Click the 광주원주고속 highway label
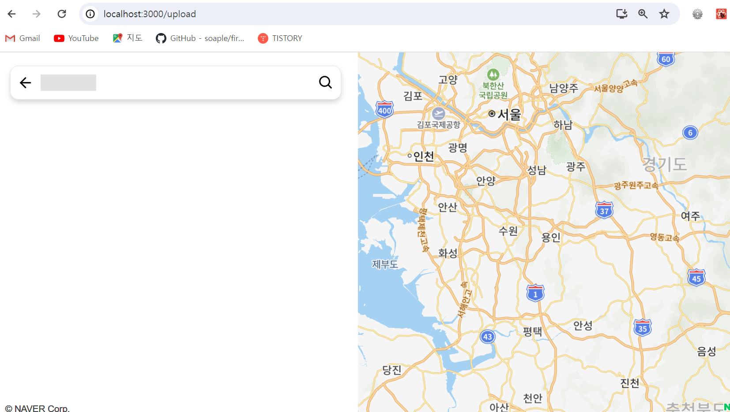Image resolution: width=730 pixels, height=412 pixels. pos(636,186)
